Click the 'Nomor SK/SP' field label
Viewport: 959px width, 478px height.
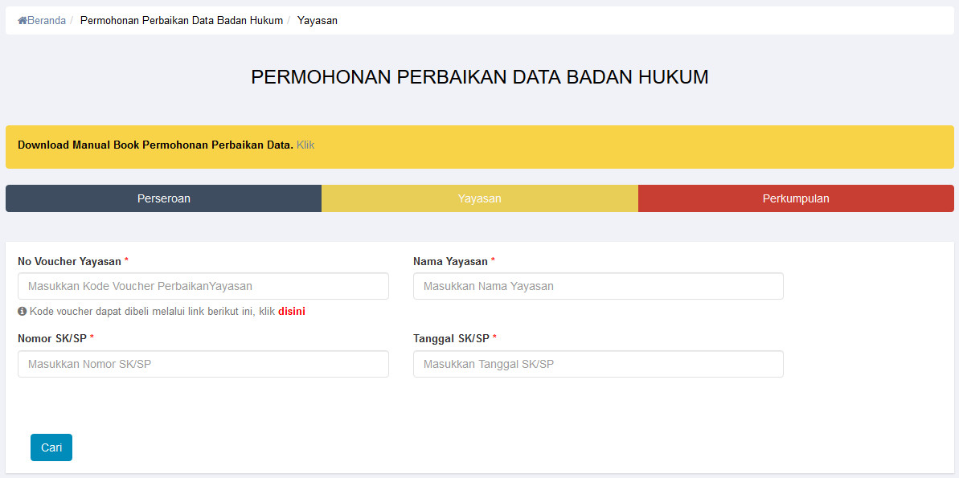(52, 338)
